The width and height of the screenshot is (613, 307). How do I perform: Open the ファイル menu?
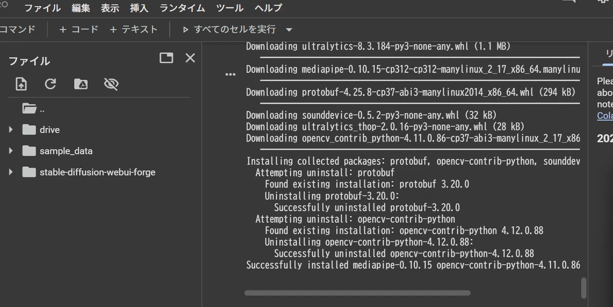pyautogui.click(x=42, y=8)
